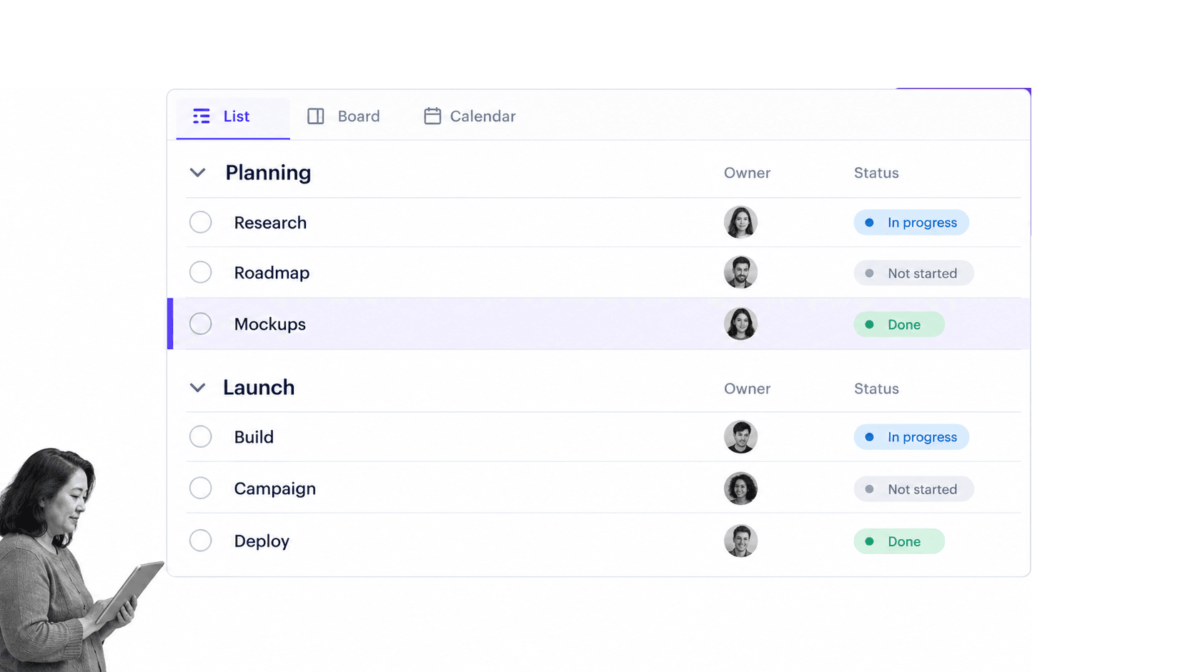The image size is (1195, 672).
Task: Open Roadmap status Not started pill
Action: 913,273
